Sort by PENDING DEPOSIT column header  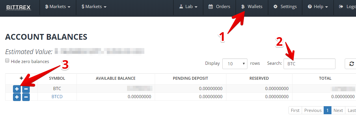pos(190,78)
